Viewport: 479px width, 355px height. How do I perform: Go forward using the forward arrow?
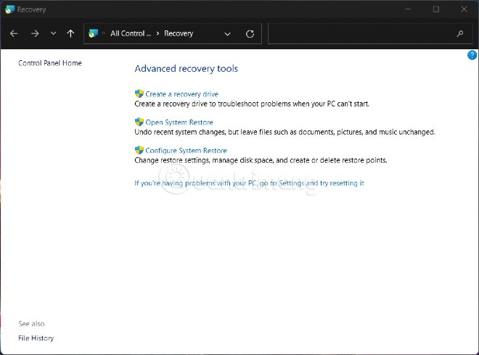click(x=35, y=33)
